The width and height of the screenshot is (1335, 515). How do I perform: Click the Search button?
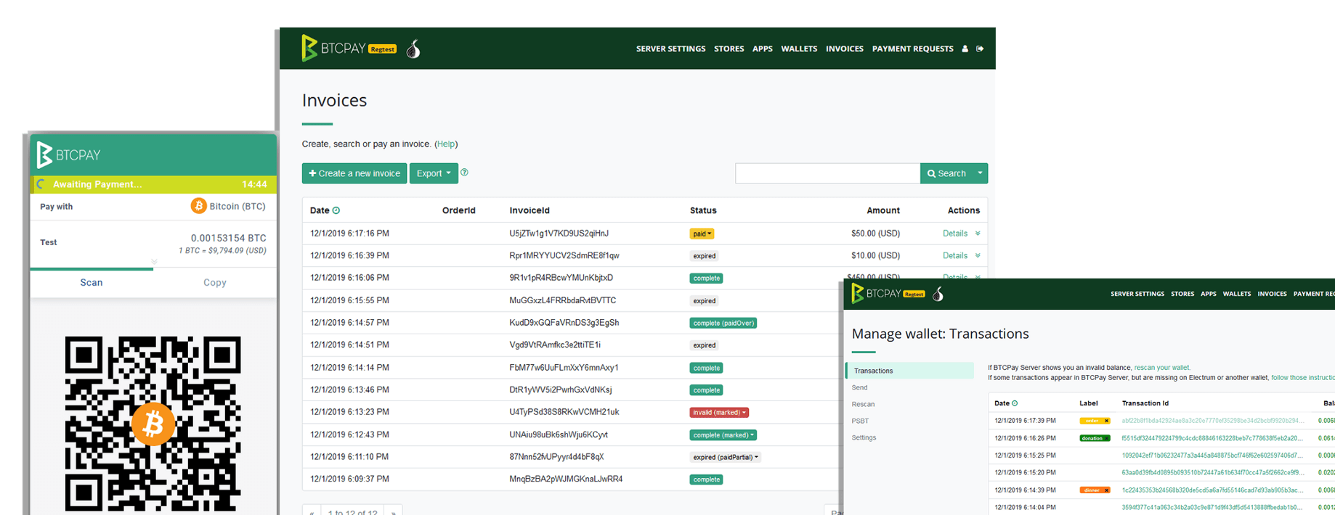[946, 173]
